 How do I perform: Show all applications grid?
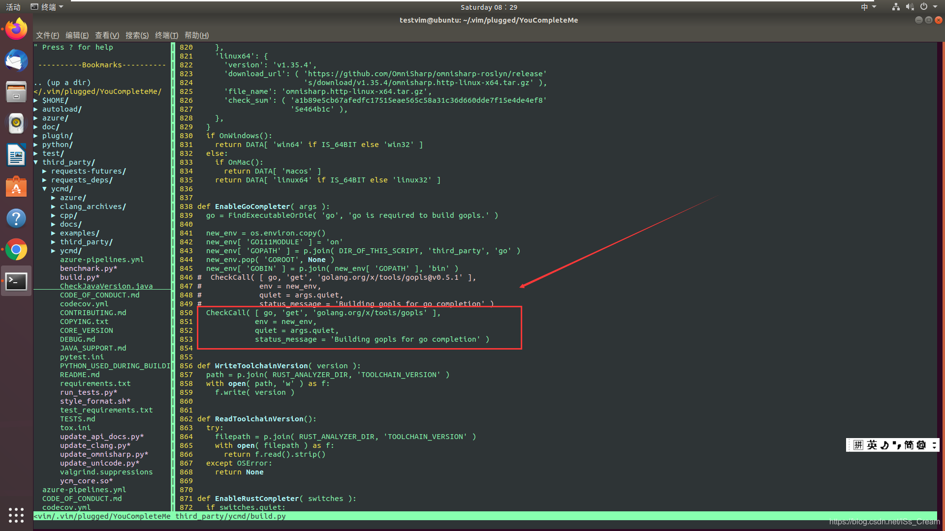[x=16, y=515]
